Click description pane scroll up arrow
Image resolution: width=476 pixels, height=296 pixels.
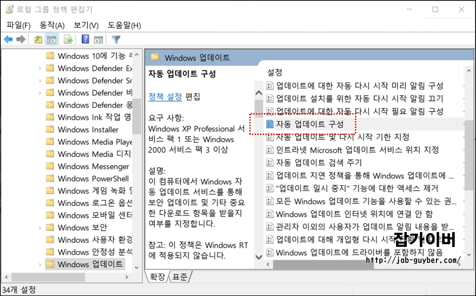coord(259,93)
